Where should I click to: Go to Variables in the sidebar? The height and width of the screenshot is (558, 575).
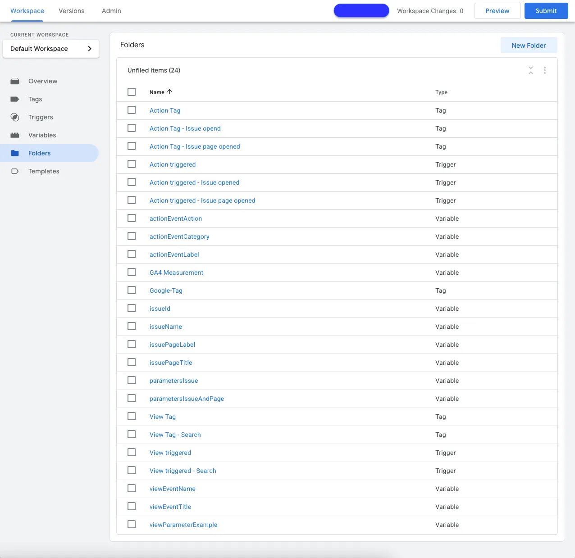[42, 135]
